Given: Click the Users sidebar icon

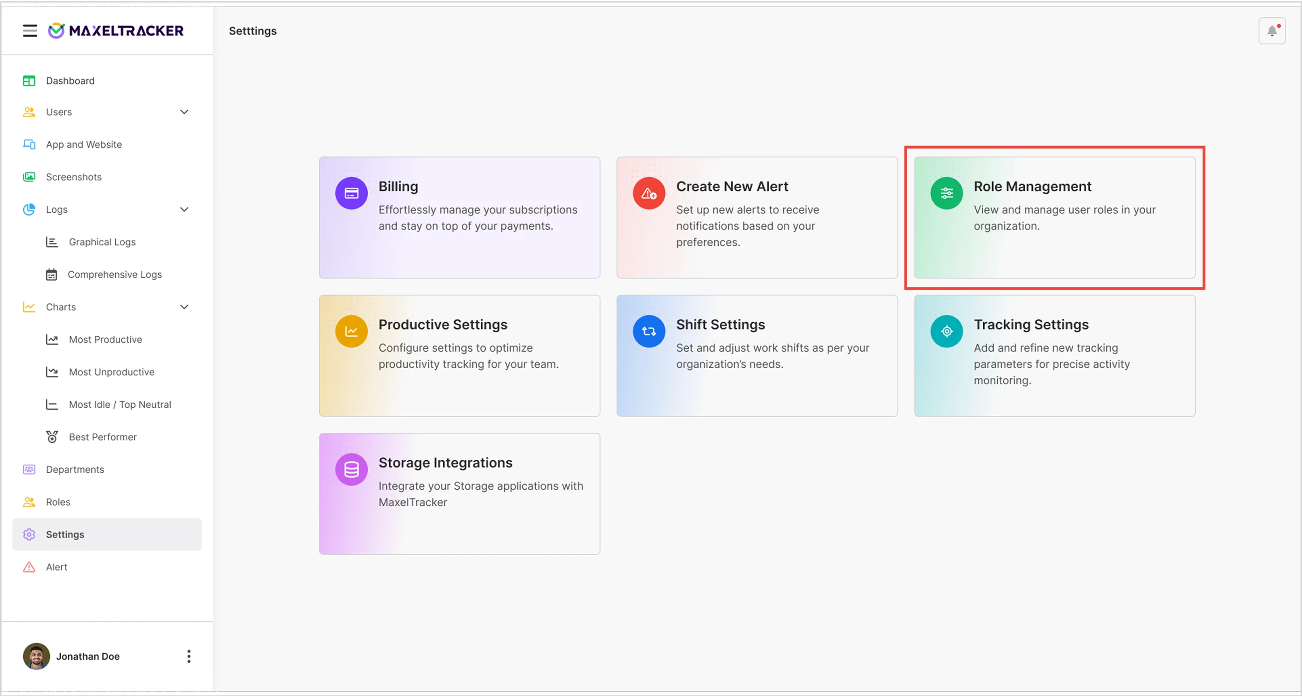Looking at the screenshot, I should tap(29, 112).
